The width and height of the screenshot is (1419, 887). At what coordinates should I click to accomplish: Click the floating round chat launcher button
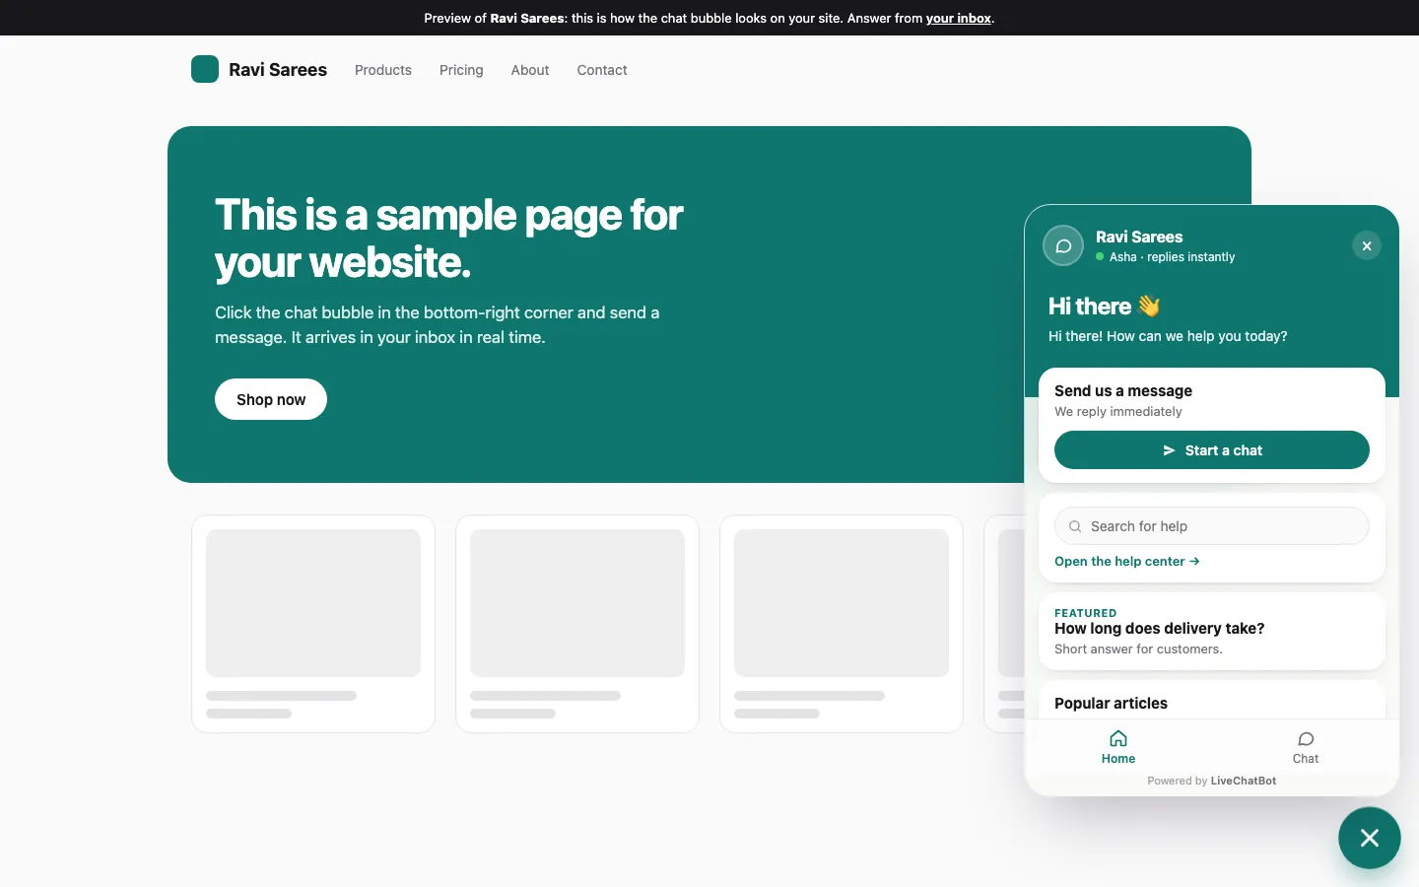[x=1370, y=838]
